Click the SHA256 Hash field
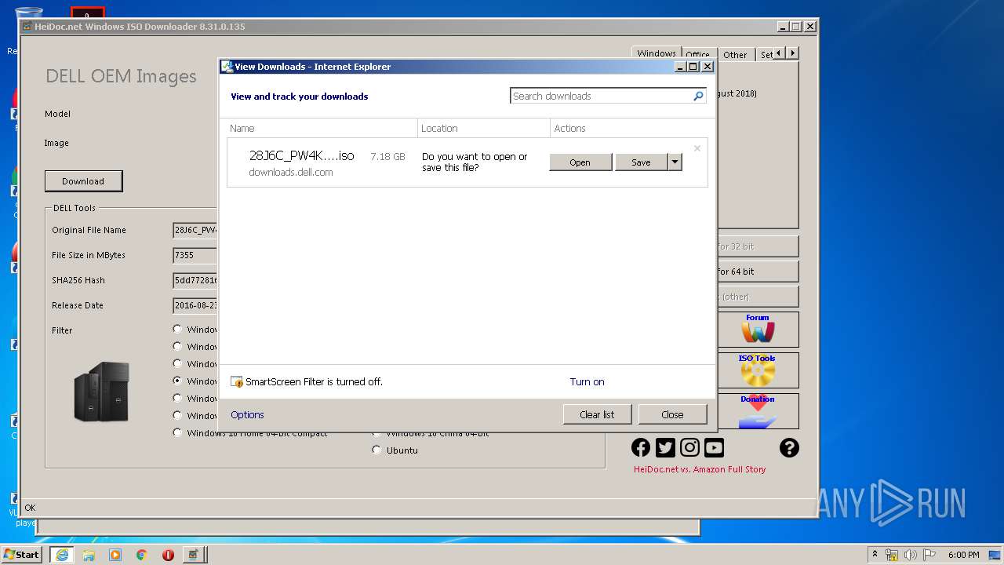Viewport: 1004px width, 565px height. [x=195, y=280]
